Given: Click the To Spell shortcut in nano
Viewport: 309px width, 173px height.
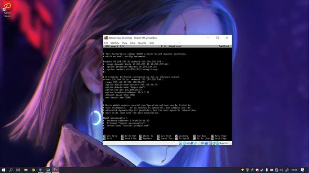Looking at the screenshot, I should point(182,138).
